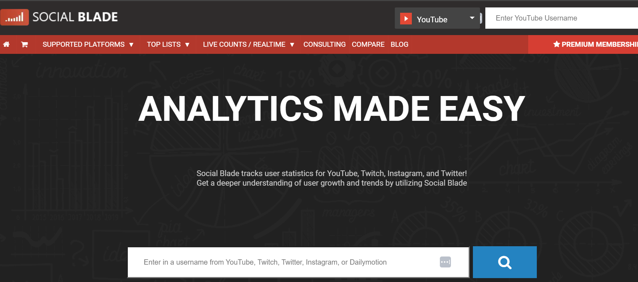Open the Blog page
Image resolution: width=638 pixels, height=282 pixels.
399,44
